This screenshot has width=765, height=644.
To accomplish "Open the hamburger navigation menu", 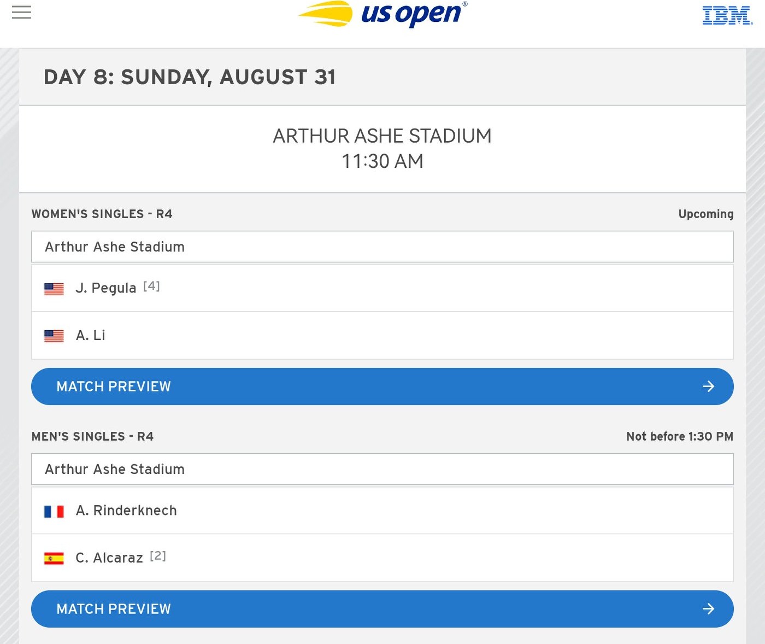I will (21, 12).
